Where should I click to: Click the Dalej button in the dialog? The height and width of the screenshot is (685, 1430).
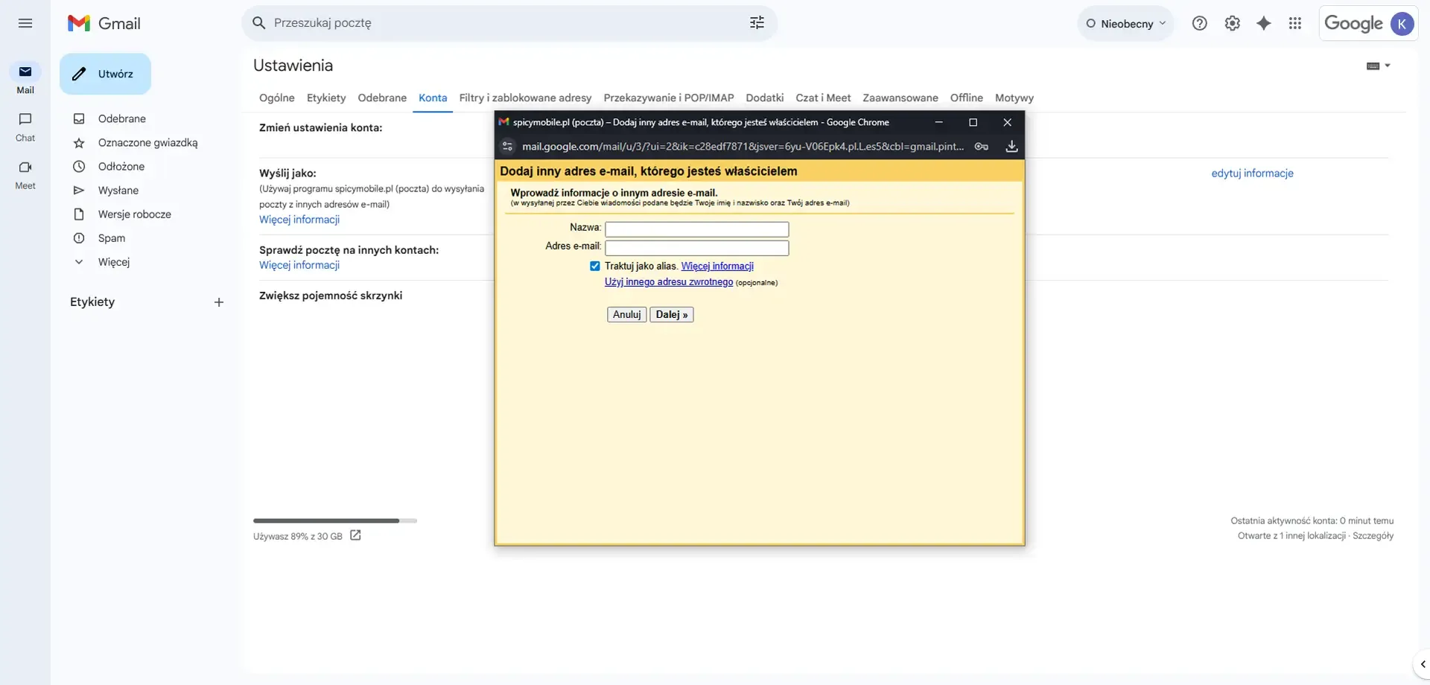671,314
